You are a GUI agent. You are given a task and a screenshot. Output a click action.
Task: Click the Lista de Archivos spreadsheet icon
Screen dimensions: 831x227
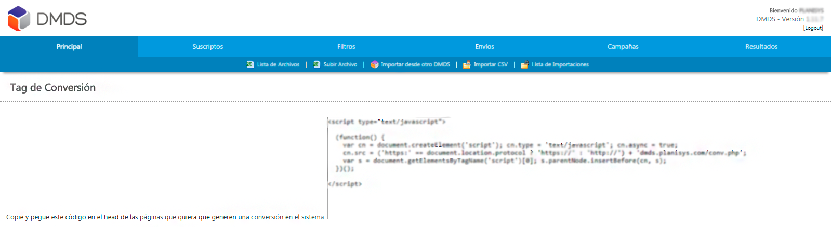[x=250, y=64]
